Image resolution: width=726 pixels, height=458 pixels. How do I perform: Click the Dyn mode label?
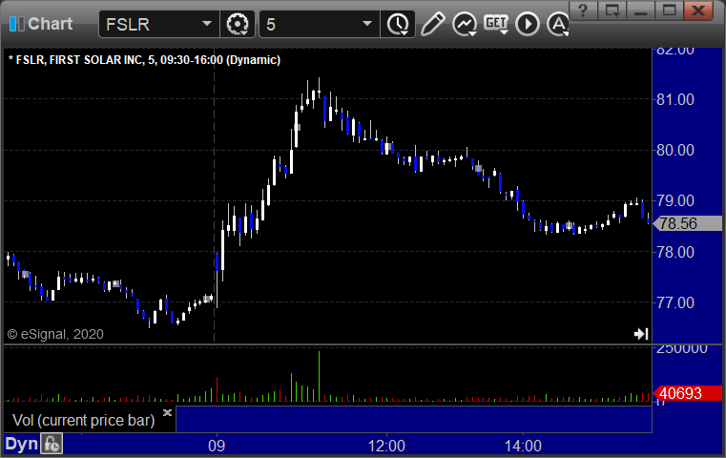21,444
